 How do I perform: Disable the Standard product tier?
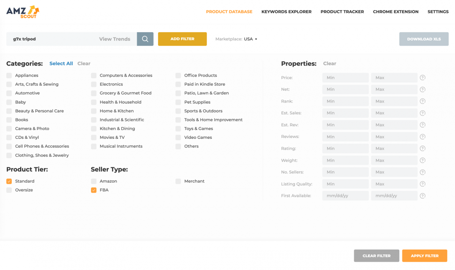click(x=9, y=181)
